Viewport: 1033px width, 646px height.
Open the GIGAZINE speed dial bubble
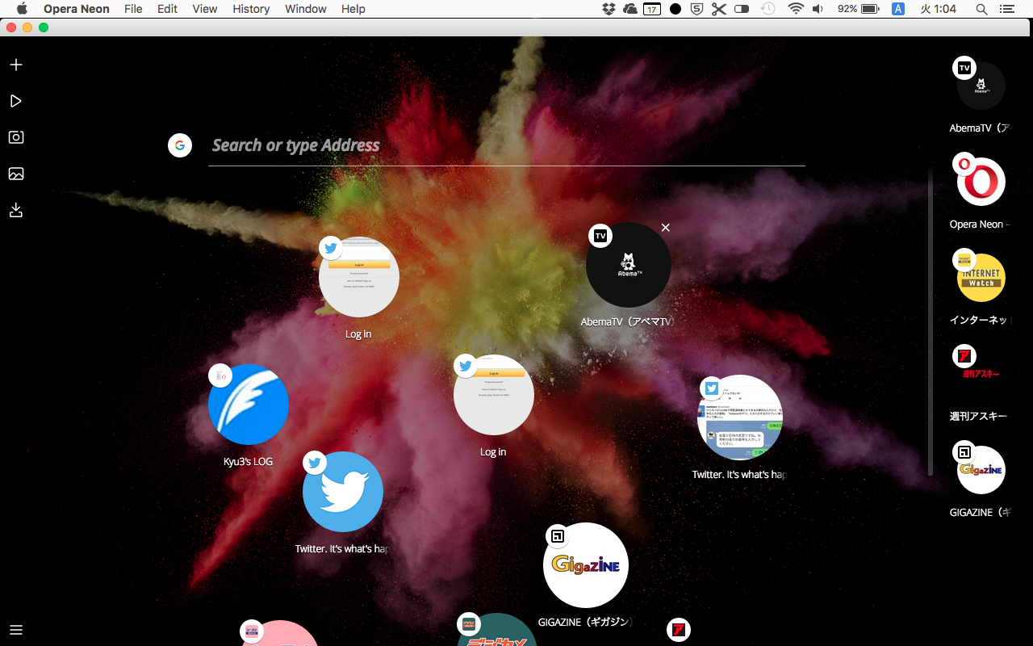586,565
